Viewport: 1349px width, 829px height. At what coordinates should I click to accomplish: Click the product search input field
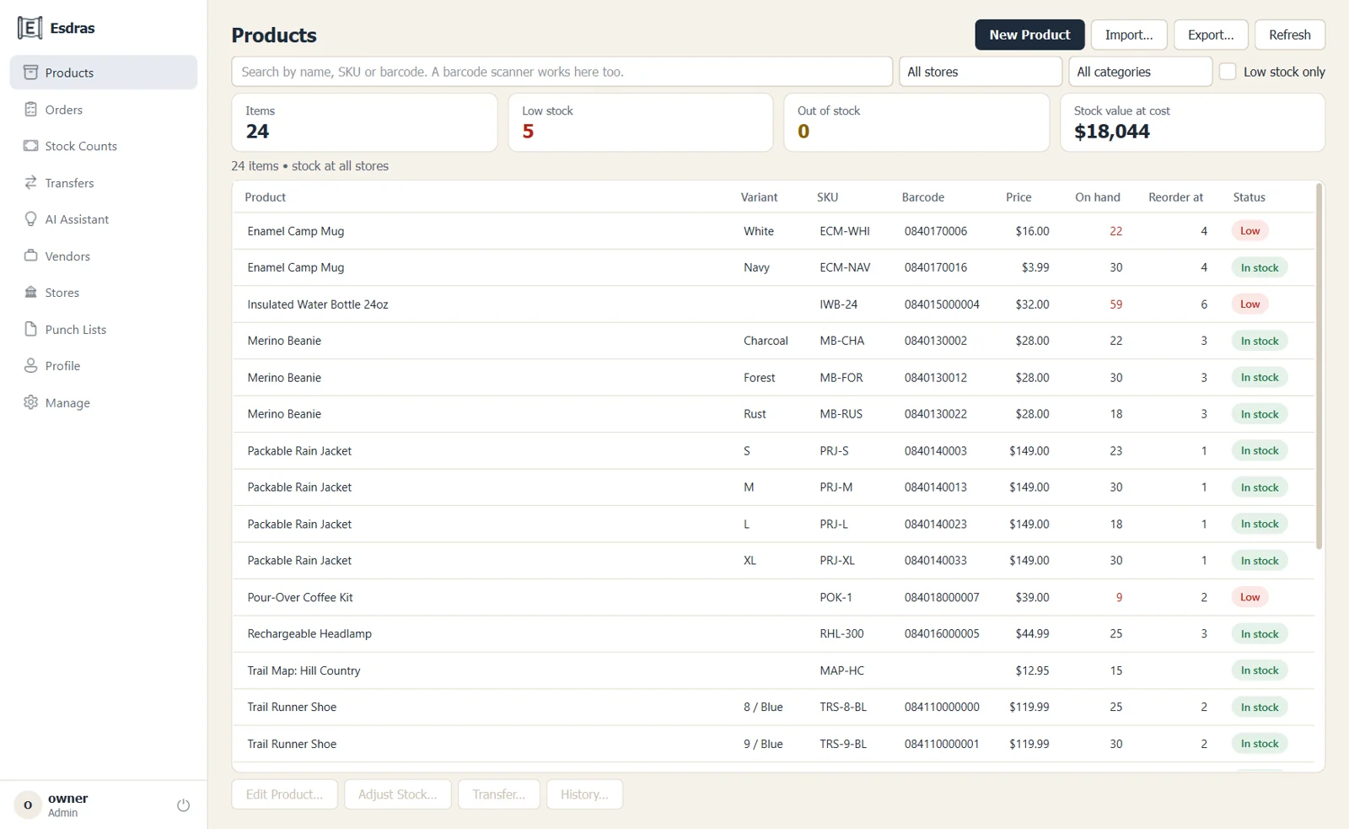pos(562,72)
